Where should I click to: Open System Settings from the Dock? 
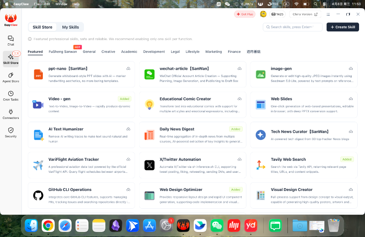click(x=166, y=225)
